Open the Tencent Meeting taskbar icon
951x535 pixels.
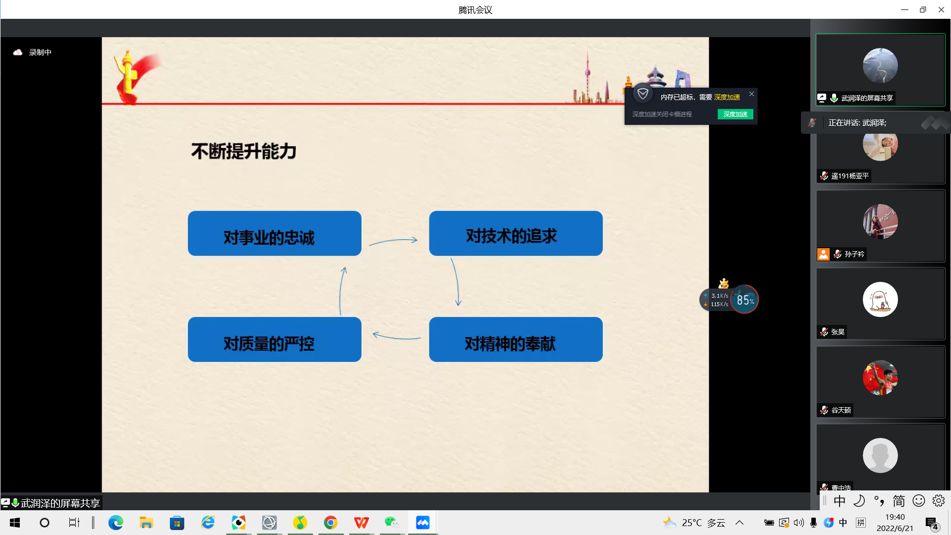pos(423,523)
